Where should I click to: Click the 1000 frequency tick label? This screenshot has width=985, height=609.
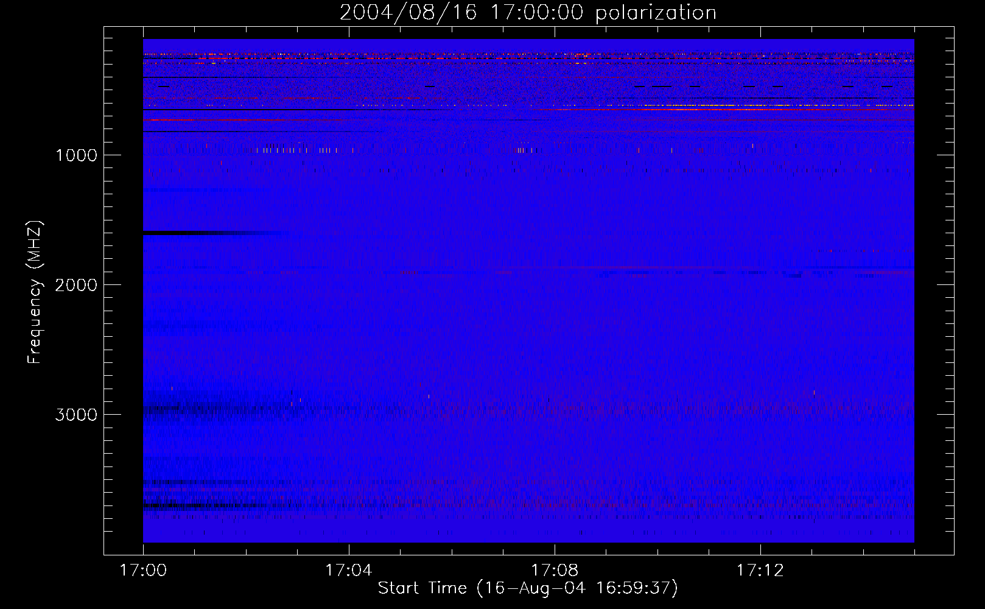point(76,155)
